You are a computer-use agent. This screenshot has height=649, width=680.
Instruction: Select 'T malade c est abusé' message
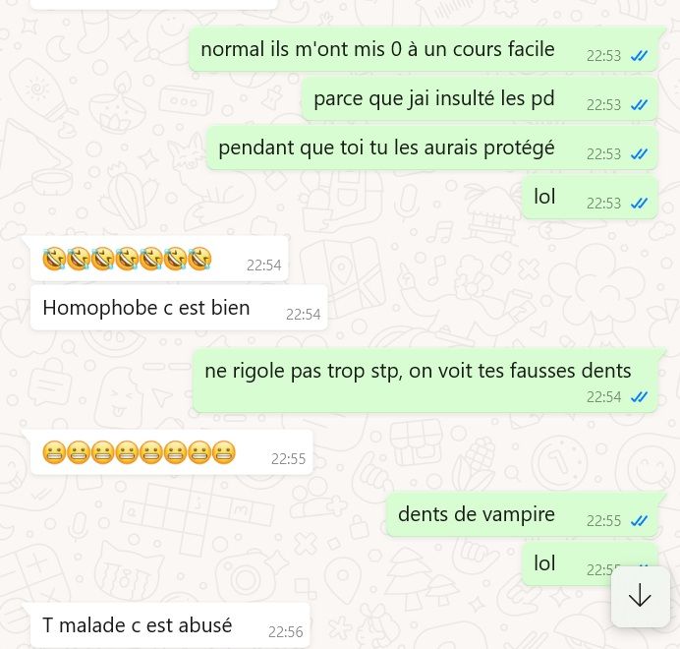[x=170, y=625]
